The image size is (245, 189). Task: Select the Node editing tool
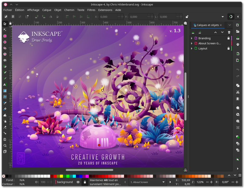(5, 30)
